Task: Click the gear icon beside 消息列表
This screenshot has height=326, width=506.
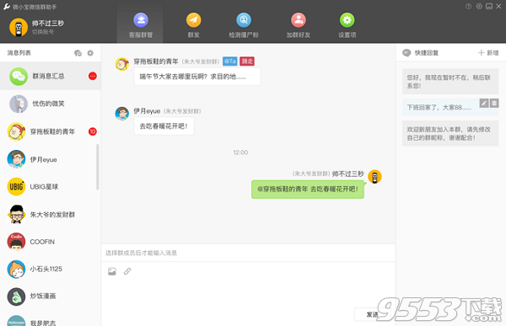Action: pos(90,53)
